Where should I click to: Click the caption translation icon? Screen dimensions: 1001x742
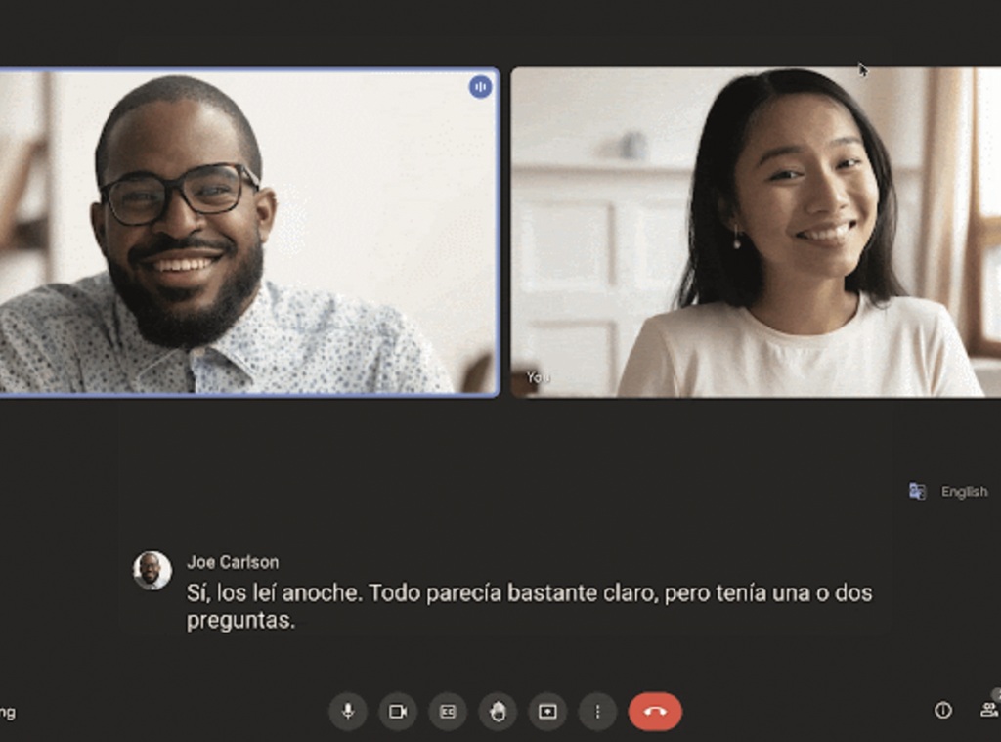pos(917,492)
